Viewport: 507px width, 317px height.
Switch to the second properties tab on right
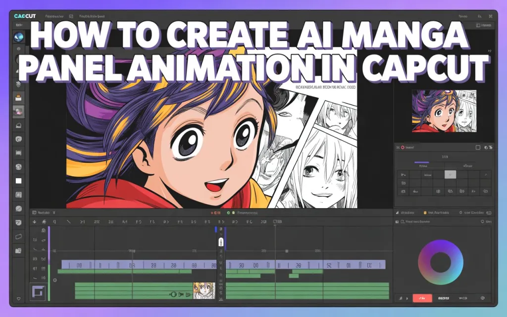(x=467, y=165)
